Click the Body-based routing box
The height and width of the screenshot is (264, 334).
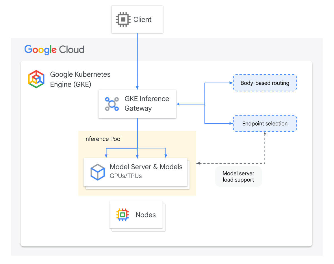click(x=265, y=83)
